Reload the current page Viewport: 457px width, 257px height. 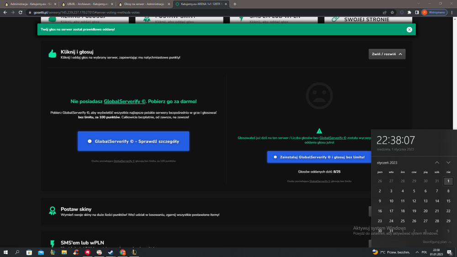point(21,12)
